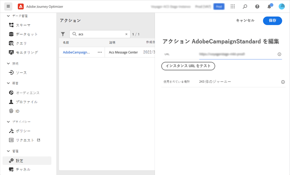Collapse the データ管理 section
Screen dimensions: 290x175
coord(9,16)
